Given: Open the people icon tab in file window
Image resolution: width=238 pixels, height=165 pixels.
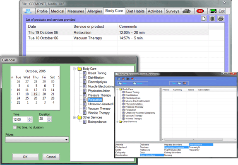Looking at the screenshot, I should [x=28, y=11].
